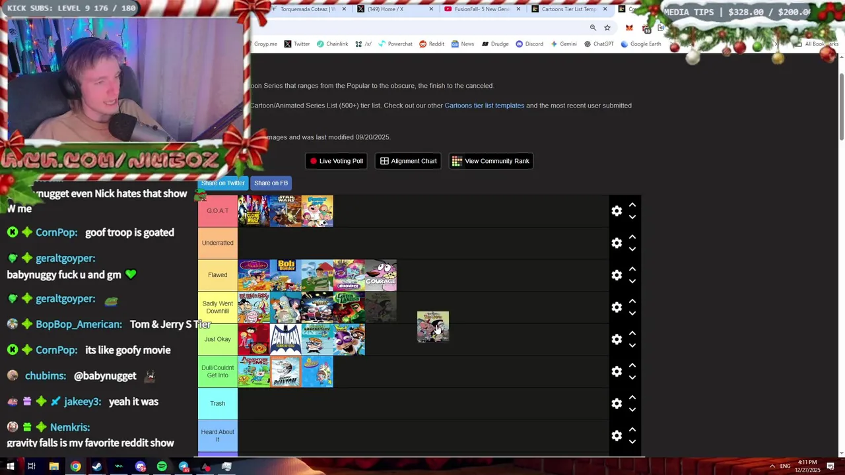
Task: Click the G.O.A.T tier label
Action: tap(218, 211)
